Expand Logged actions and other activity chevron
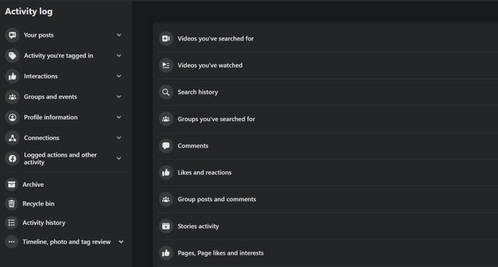The image size is (498, 267). coord(119,159)
